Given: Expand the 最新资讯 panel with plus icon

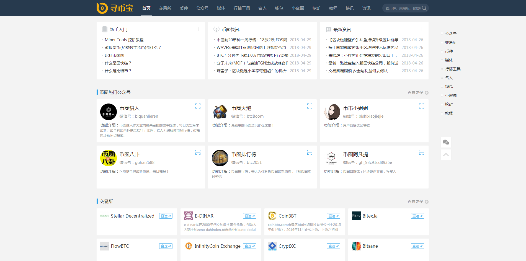Looking at the screenshot, I should pyautogui.click(x=422, y=29).
